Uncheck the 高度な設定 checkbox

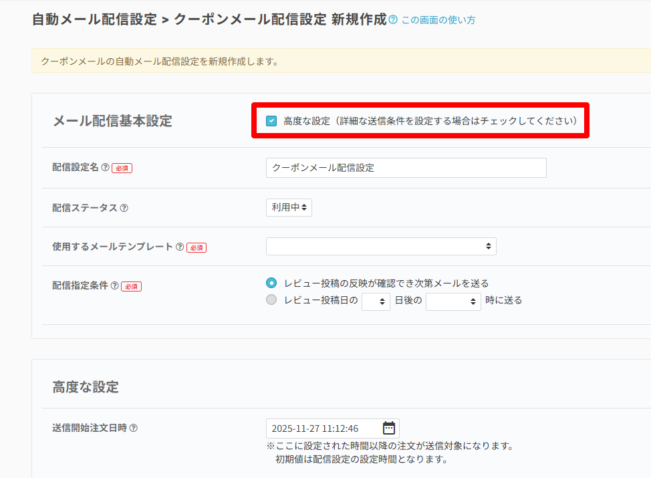[x=271, y=121]
